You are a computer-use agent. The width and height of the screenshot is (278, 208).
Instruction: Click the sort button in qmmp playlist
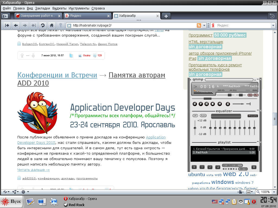(x=217, y=167)
